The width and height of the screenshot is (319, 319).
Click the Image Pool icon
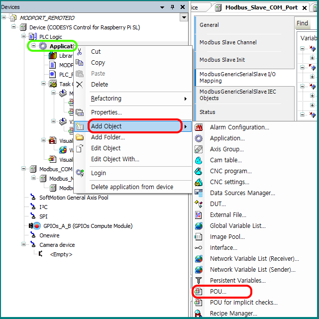pyautogui.click(x=199, y=237)
